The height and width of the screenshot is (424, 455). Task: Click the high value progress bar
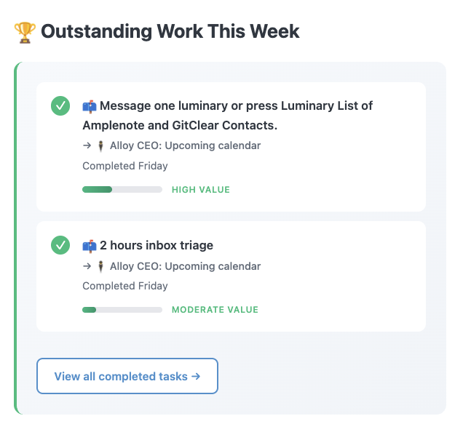(x=122, y=190)
